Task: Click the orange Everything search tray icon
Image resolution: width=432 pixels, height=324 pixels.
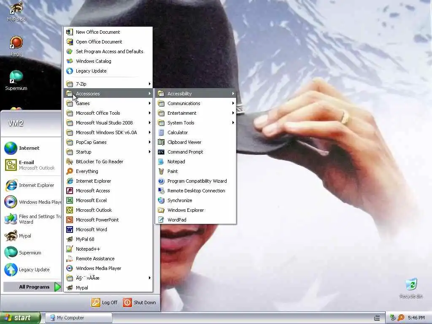Action: [x=401, y=318]
